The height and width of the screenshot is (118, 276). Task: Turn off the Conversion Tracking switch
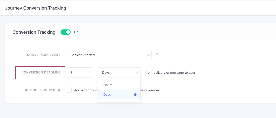tap(66, 32)
